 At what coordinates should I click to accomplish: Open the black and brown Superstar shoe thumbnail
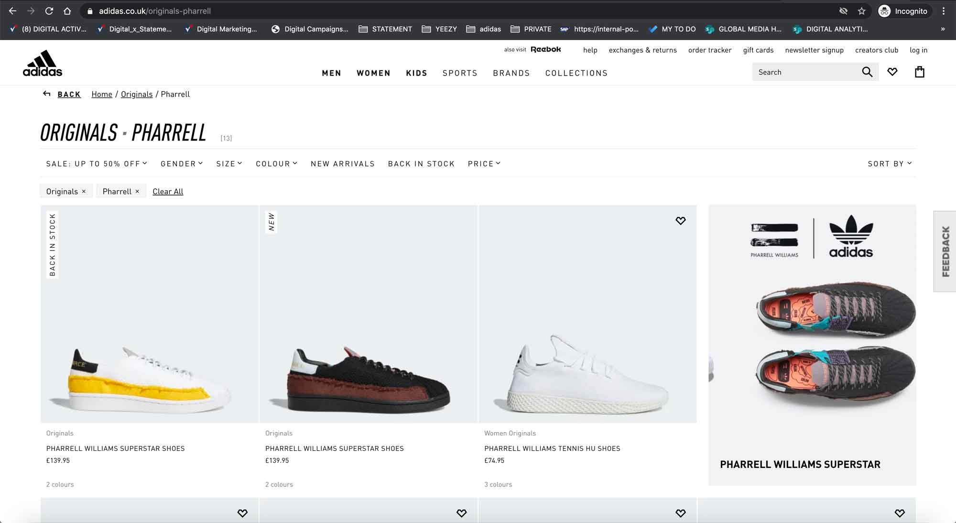[369, 314]
